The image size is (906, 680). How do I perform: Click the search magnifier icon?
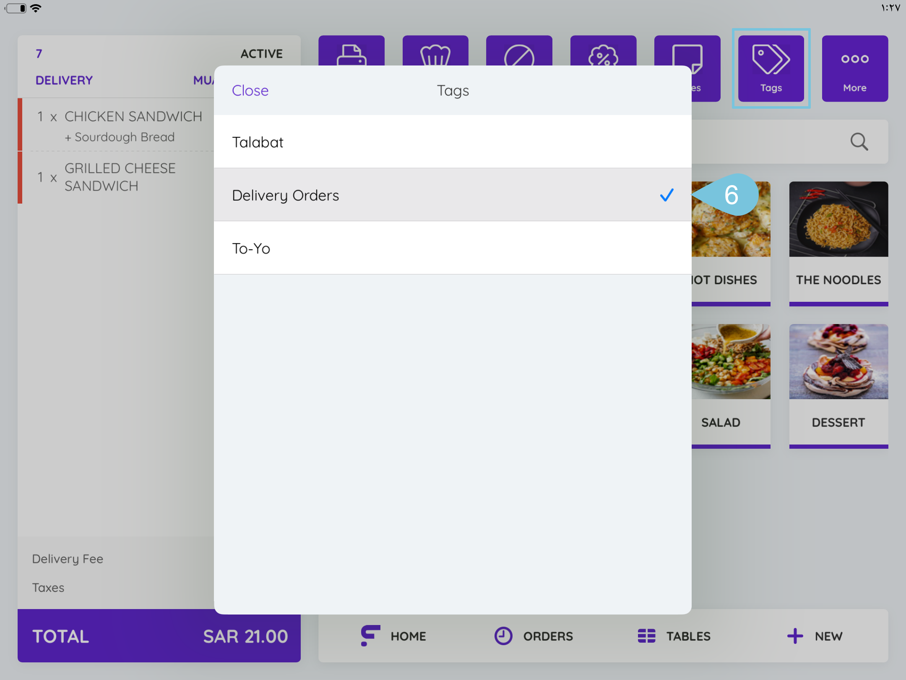pyautogui.click(x=859, y=142)
